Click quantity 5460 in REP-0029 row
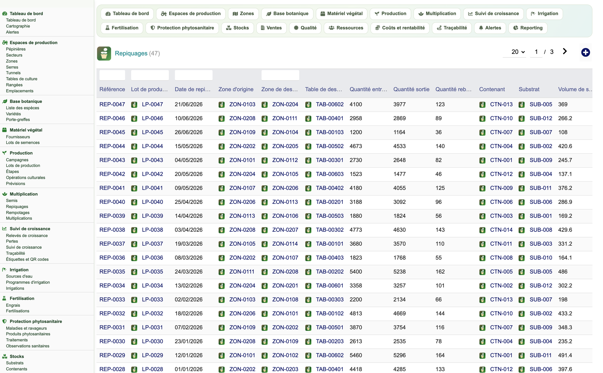The height and width of the screenshot is (373, 603). click(x=356, y=355)
